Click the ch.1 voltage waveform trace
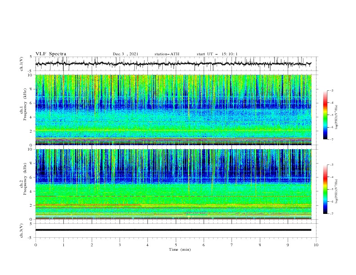The width and height of the screenshot is (356, 275). 173,64
